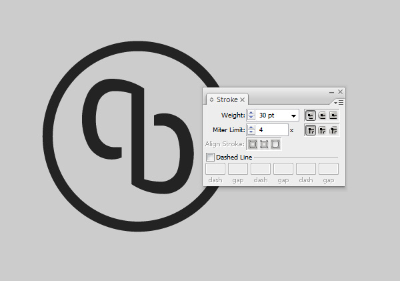Align stroke to inside
Image resolution: width=400 pixels, height=281 pixels.
264,144
